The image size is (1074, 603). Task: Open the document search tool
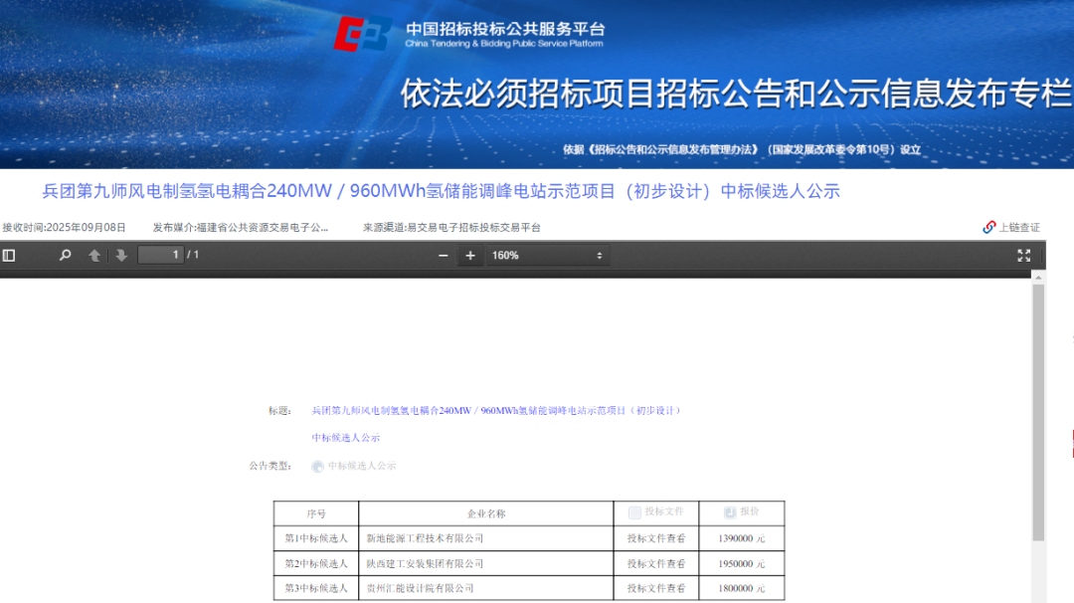pos(65,255)
